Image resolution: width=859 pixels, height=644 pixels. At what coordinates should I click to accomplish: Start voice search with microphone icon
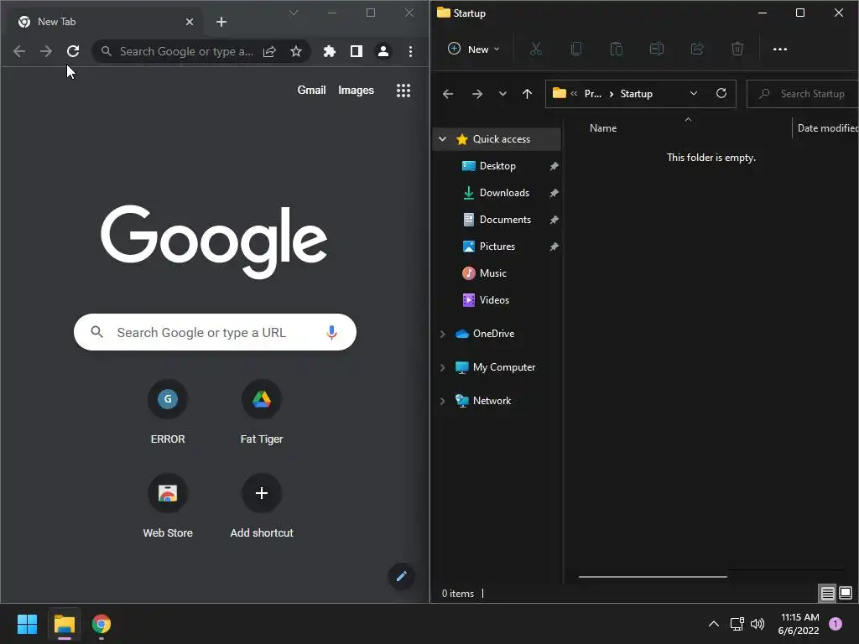pos(331,332)
